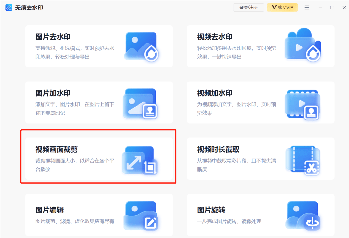
Task: Click the 视频去水印 video camera icon
Action: (303, 45)
